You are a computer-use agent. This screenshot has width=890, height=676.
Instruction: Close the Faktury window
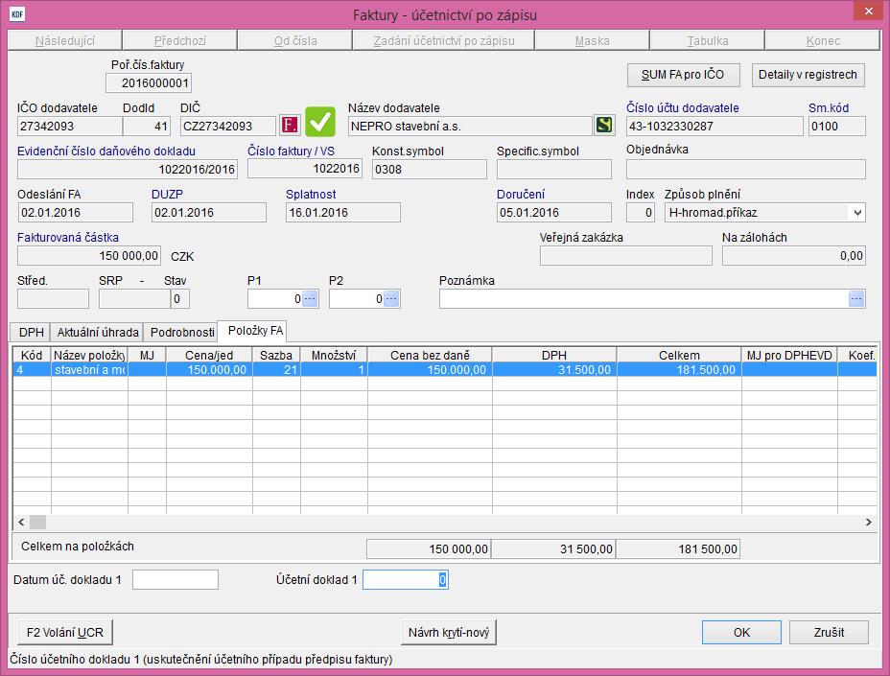pyautogui.click(x=869, y=11)
